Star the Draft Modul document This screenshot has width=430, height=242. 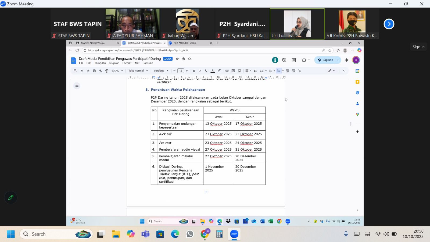point(177,59)
